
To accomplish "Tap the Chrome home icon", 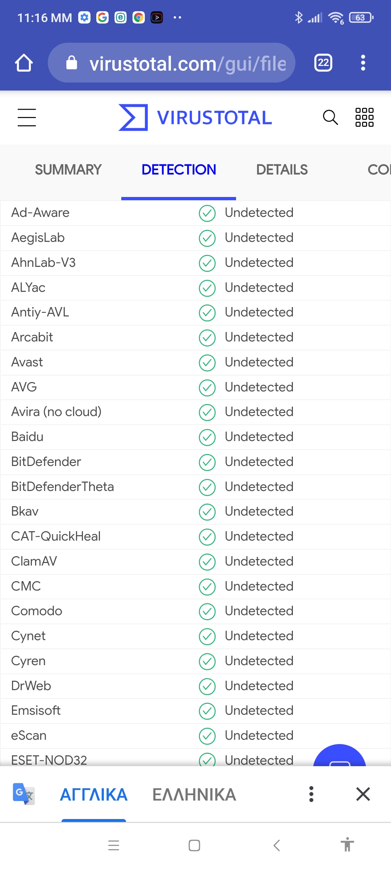I will (x=24, y=63).
